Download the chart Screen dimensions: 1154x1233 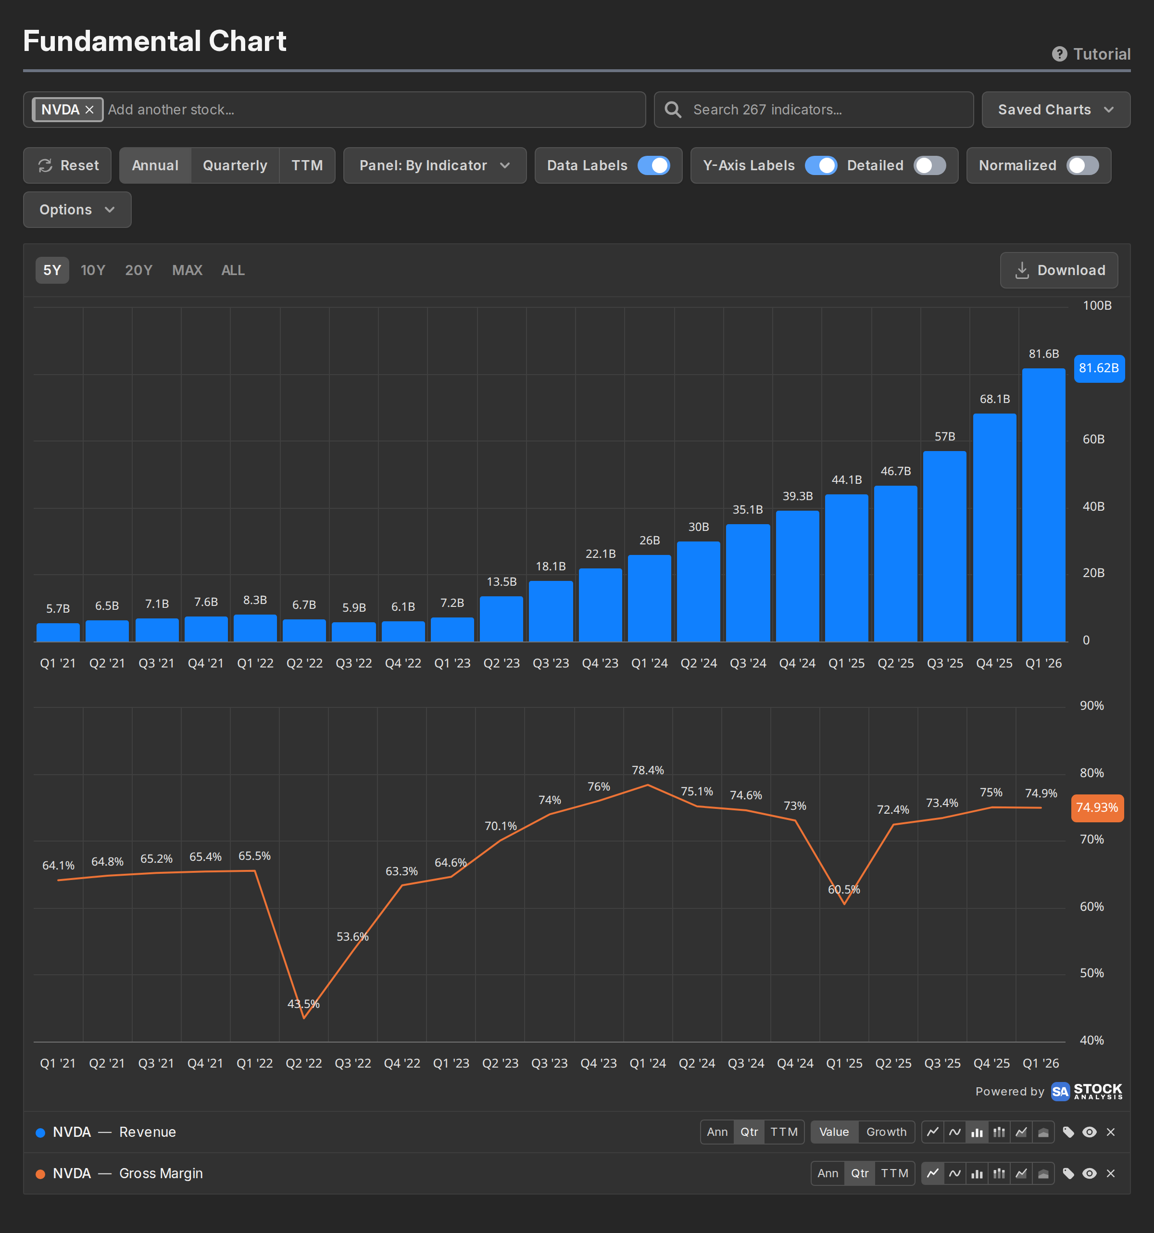[1059, 270]
